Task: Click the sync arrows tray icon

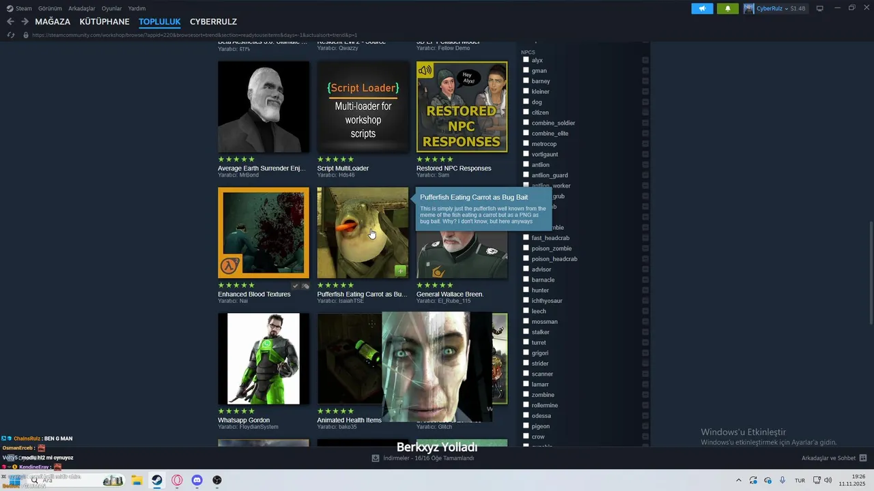Action: (x=753, y=480)
